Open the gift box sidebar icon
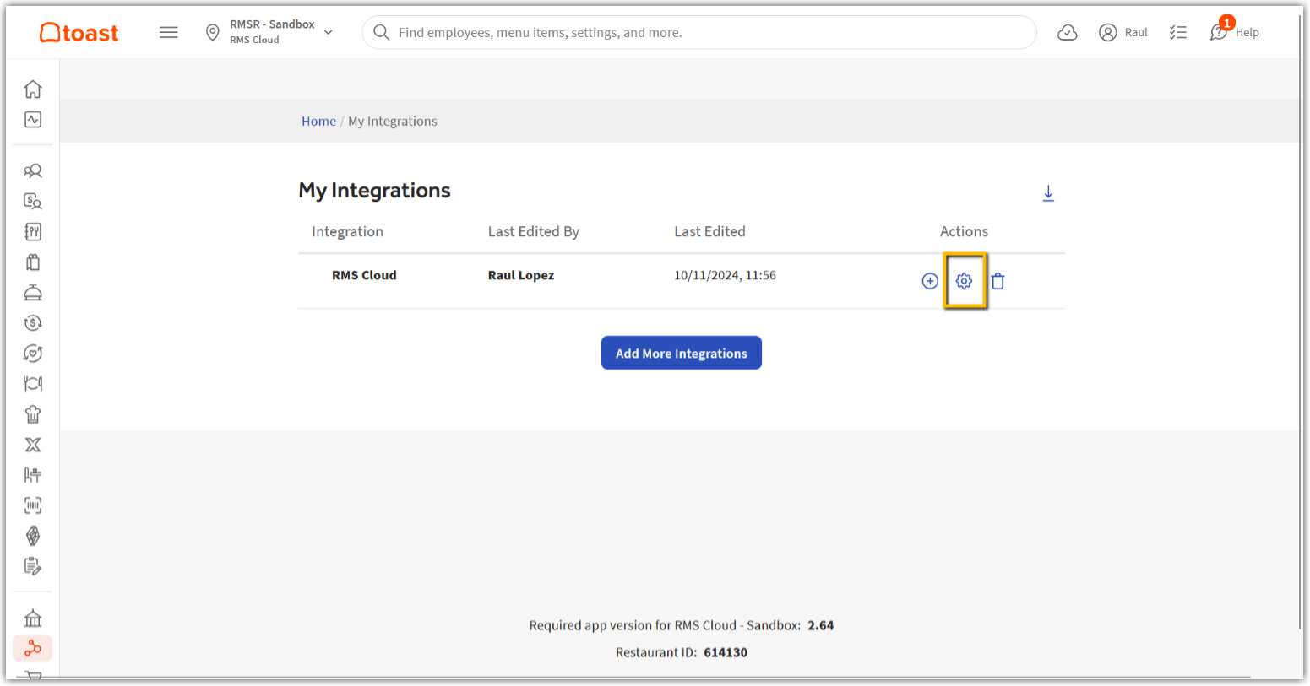Screen dimensions: 1310x686 pos(33,262)
